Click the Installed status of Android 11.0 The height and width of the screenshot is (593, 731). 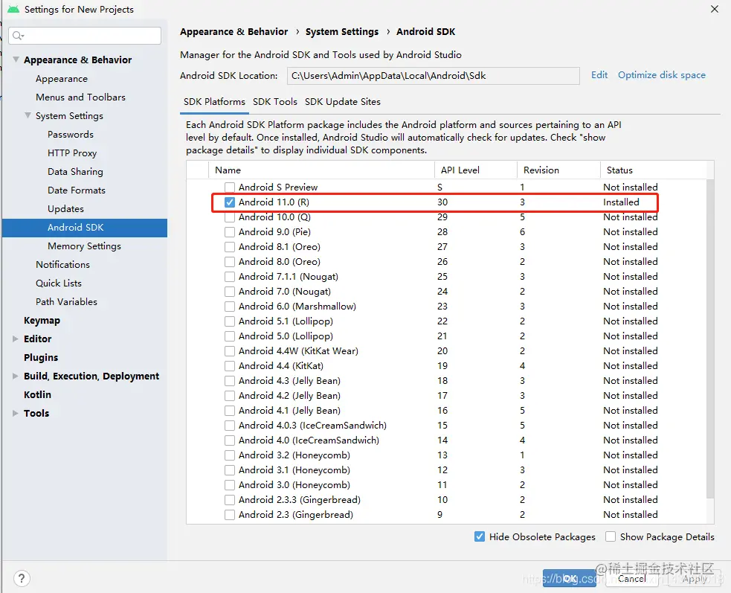(621, 202)
